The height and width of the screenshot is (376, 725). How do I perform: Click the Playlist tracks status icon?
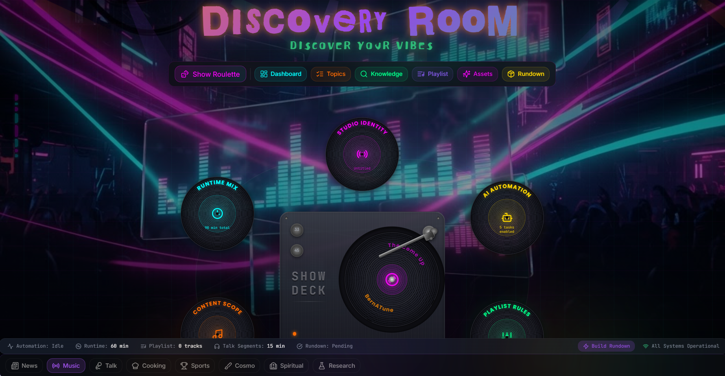coord(143,346)
